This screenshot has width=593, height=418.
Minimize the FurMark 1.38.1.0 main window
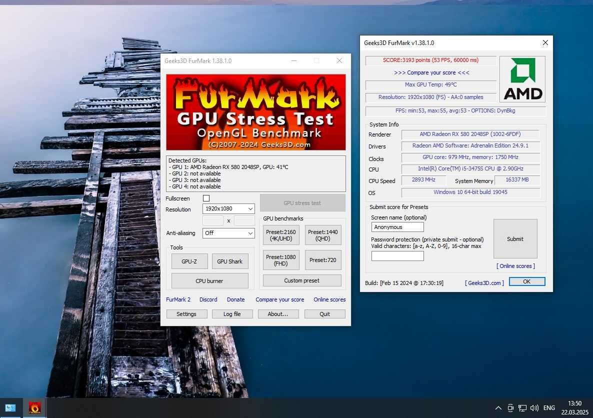tap(294, 60)
